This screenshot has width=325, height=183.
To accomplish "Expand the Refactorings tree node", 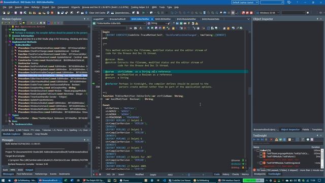I will pos(6,29).
